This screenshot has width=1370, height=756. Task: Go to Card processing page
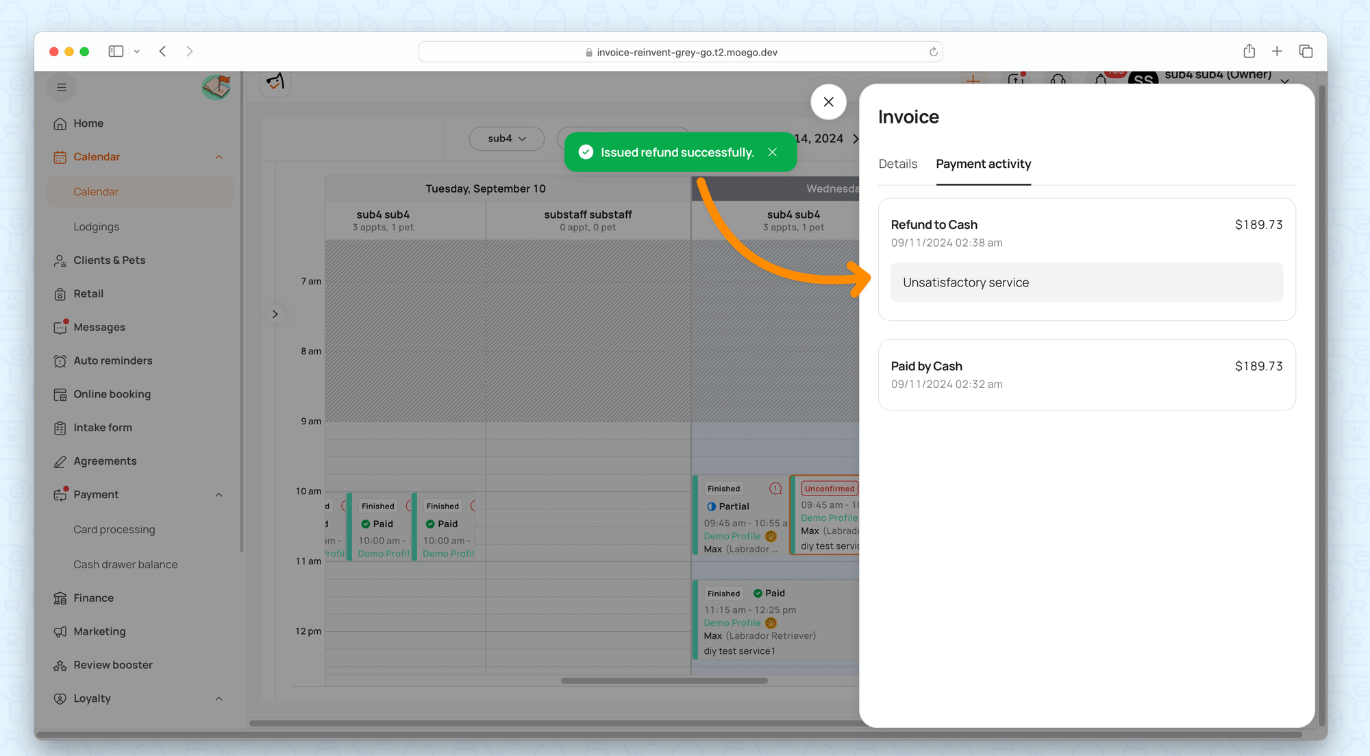tap(114, 530)
